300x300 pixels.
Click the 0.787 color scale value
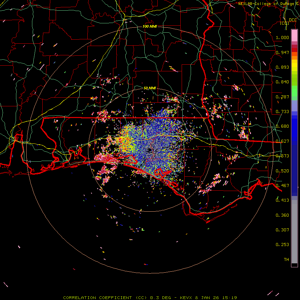[x=282, y=97]
